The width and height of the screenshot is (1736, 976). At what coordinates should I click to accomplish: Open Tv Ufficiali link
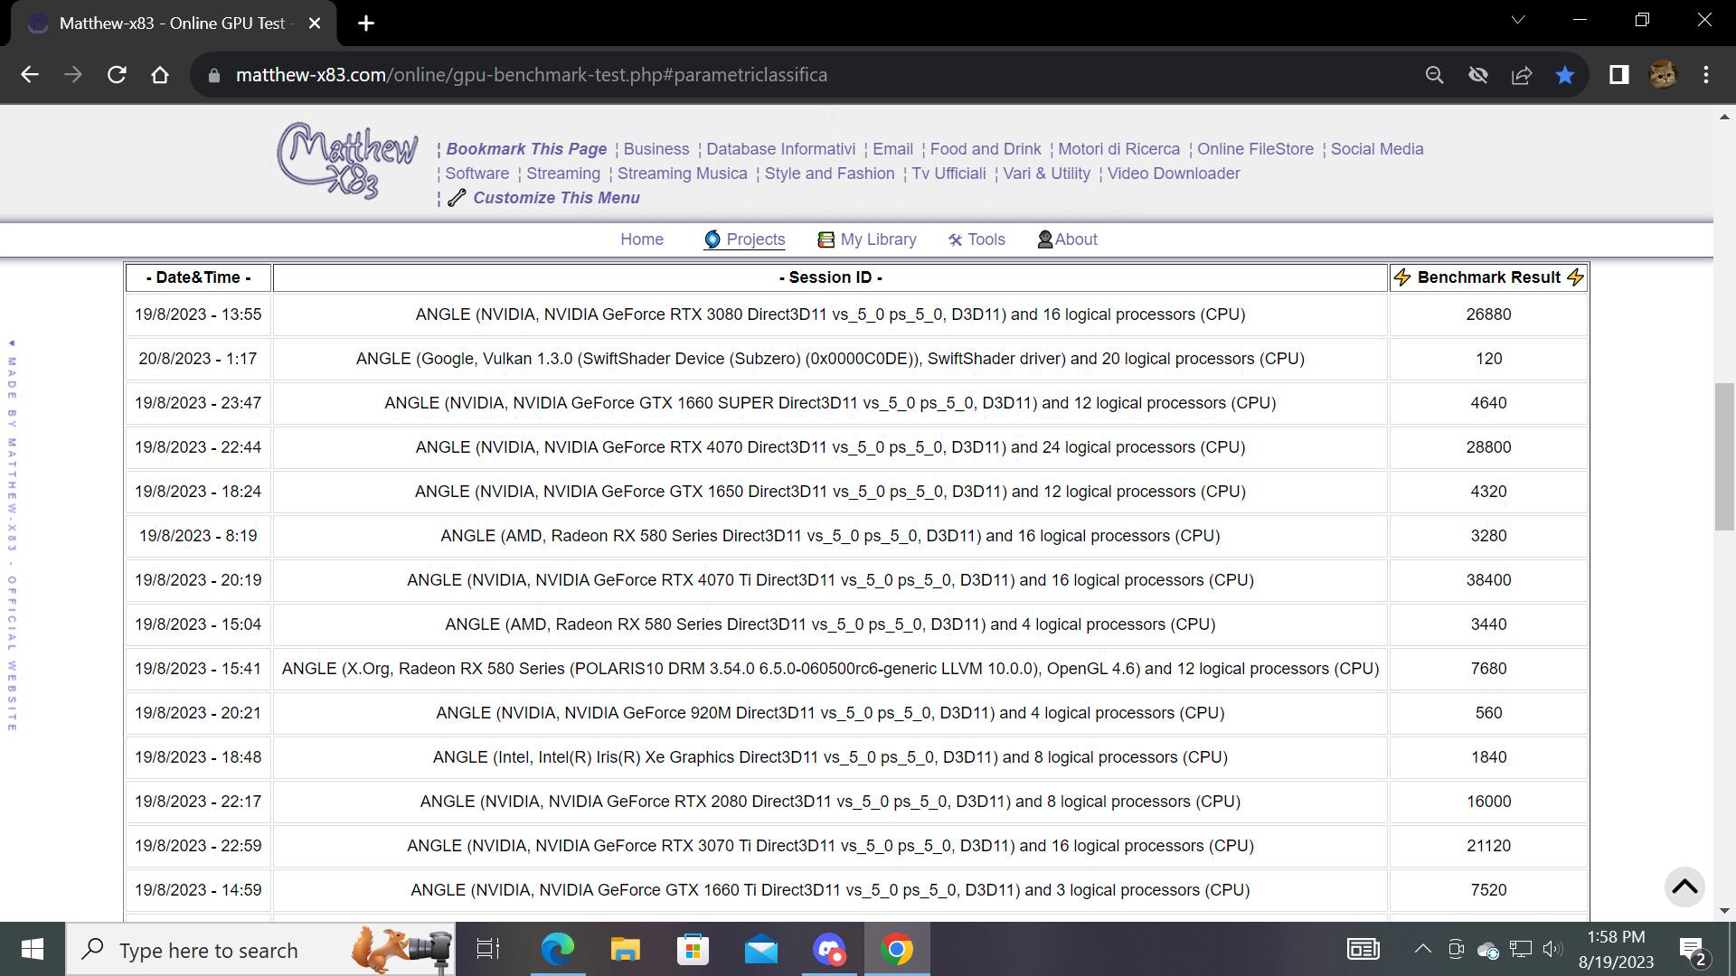[948, 174]
